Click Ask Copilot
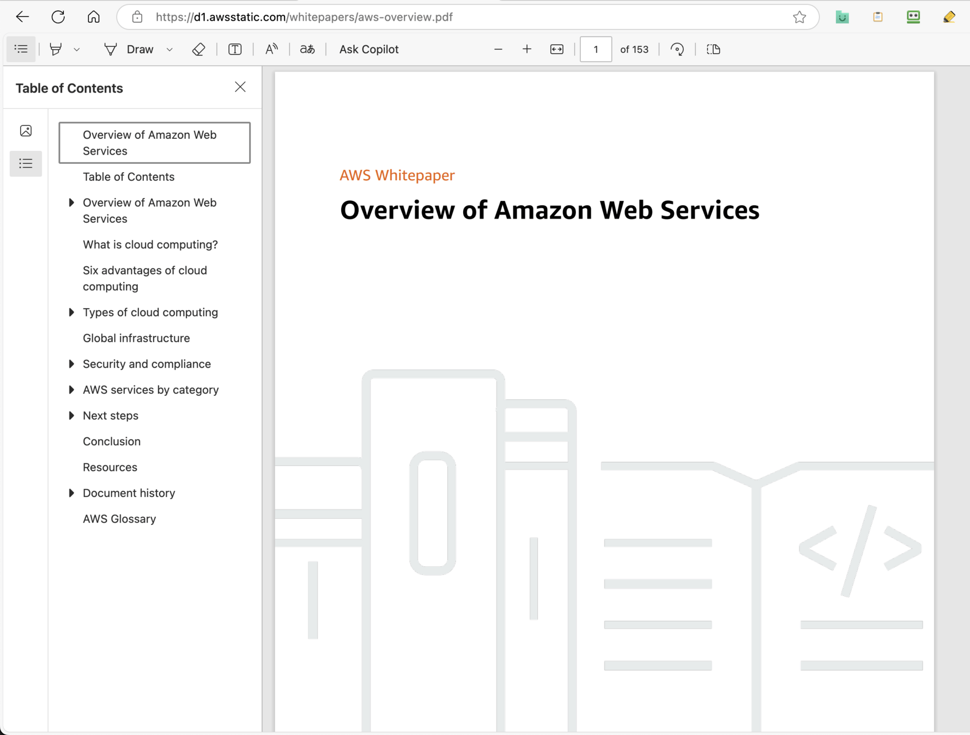The image size is (970, 735). click(369, 49)
